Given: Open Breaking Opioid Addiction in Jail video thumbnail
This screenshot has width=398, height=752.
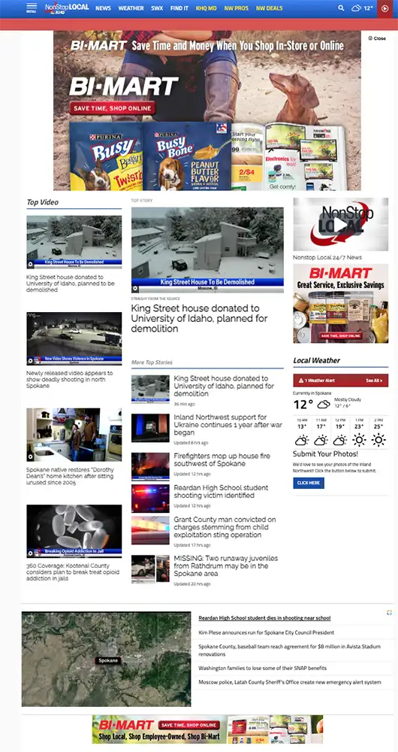Looking at the screenshot, I should click(x=74, y=532).
